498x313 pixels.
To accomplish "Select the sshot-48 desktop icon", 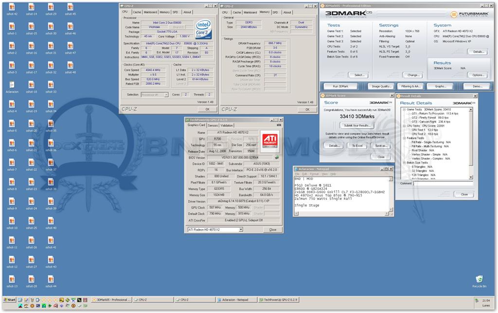I will pos(70,68).
